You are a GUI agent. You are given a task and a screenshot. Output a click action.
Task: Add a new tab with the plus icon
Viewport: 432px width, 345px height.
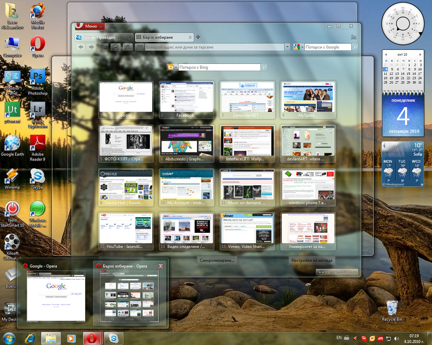[198, 37]
